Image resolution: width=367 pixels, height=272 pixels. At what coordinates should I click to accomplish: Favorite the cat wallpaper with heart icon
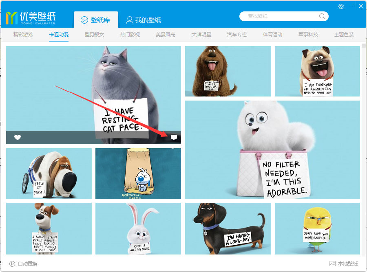(18, 137)
